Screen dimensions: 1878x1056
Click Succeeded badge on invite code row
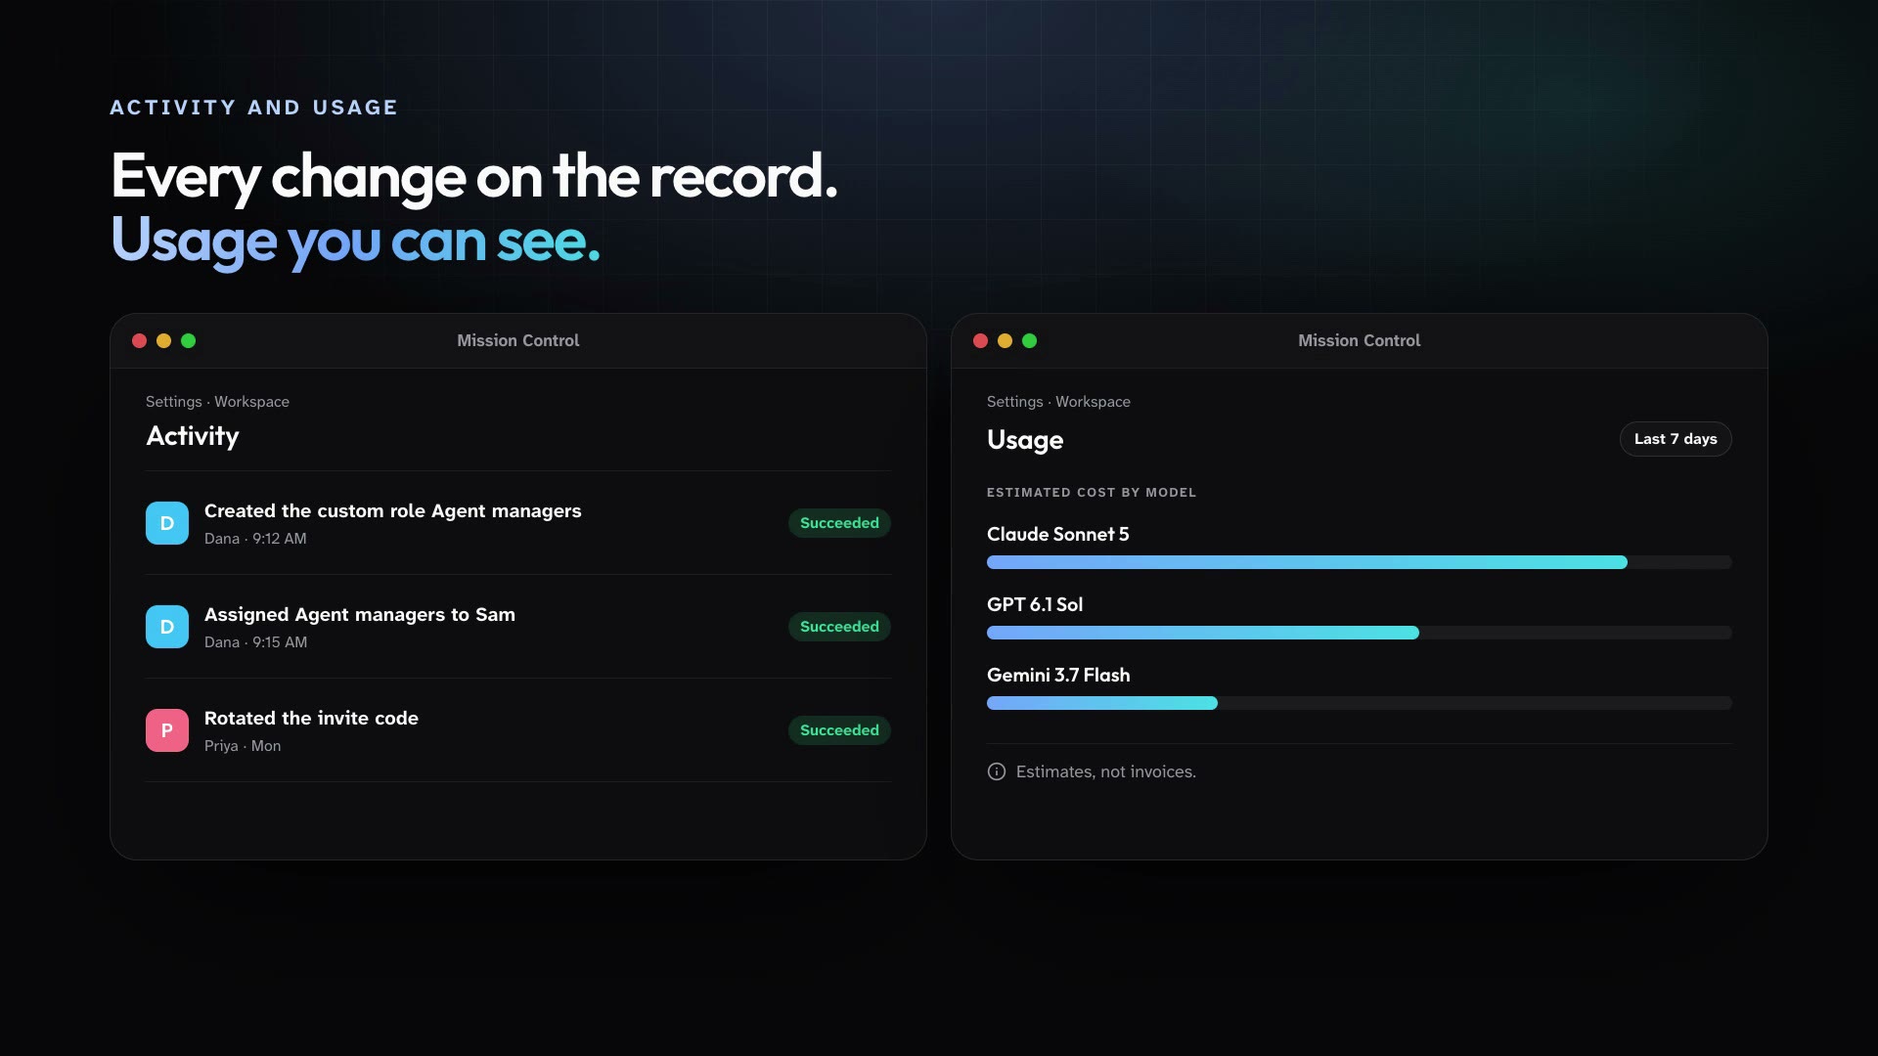tap(839, 730)
